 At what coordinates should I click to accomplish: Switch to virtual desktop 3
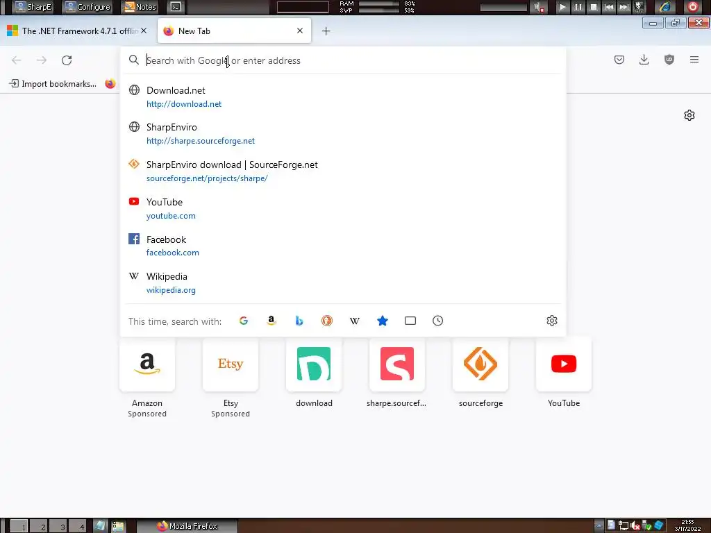pyautogui.click(x=58, y=526)
